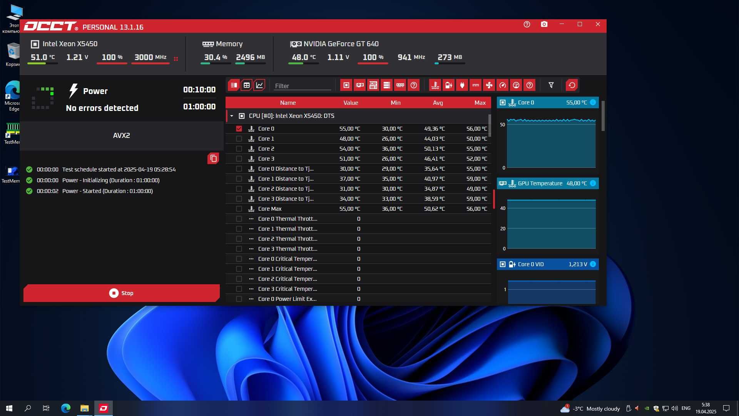Viewport: 739px width, 416px height.
Task: Click the Core 0 VID graph header
Action: (x=548, y=264)
